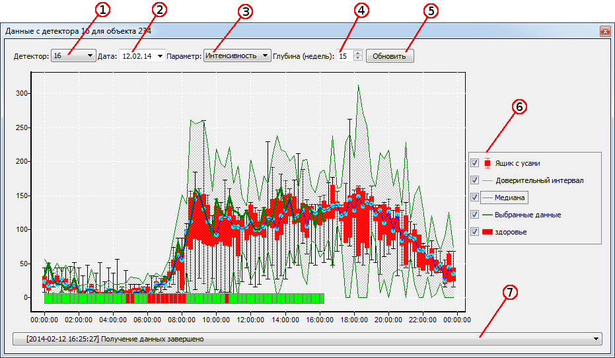Viewport: 615px width, 358px height.
Task: Click into Глубина (недель) field showing 15
Action: tap(345, 56)
